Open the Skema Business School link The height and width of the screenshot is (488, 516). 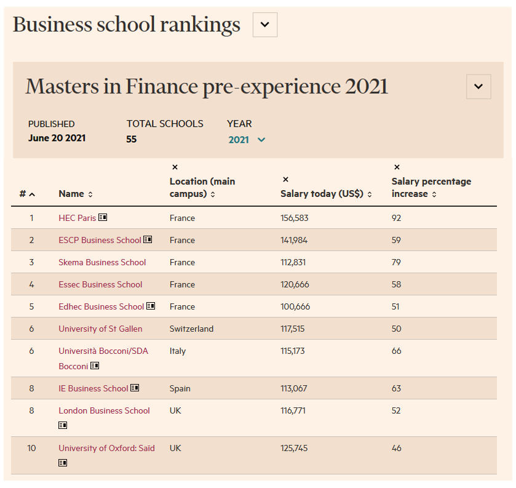point(102,262)
